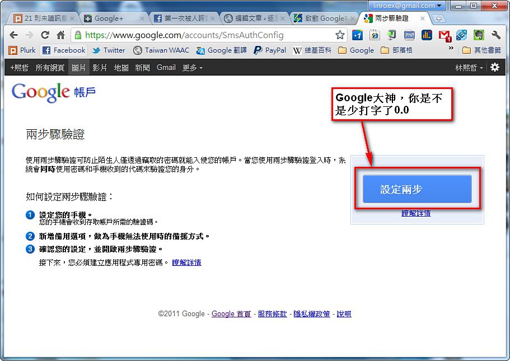This screenshot has height=361, width=510.
Task: Open the blue bar-chart extension icon
Action: pyautogui.click(x=427, y=35)
